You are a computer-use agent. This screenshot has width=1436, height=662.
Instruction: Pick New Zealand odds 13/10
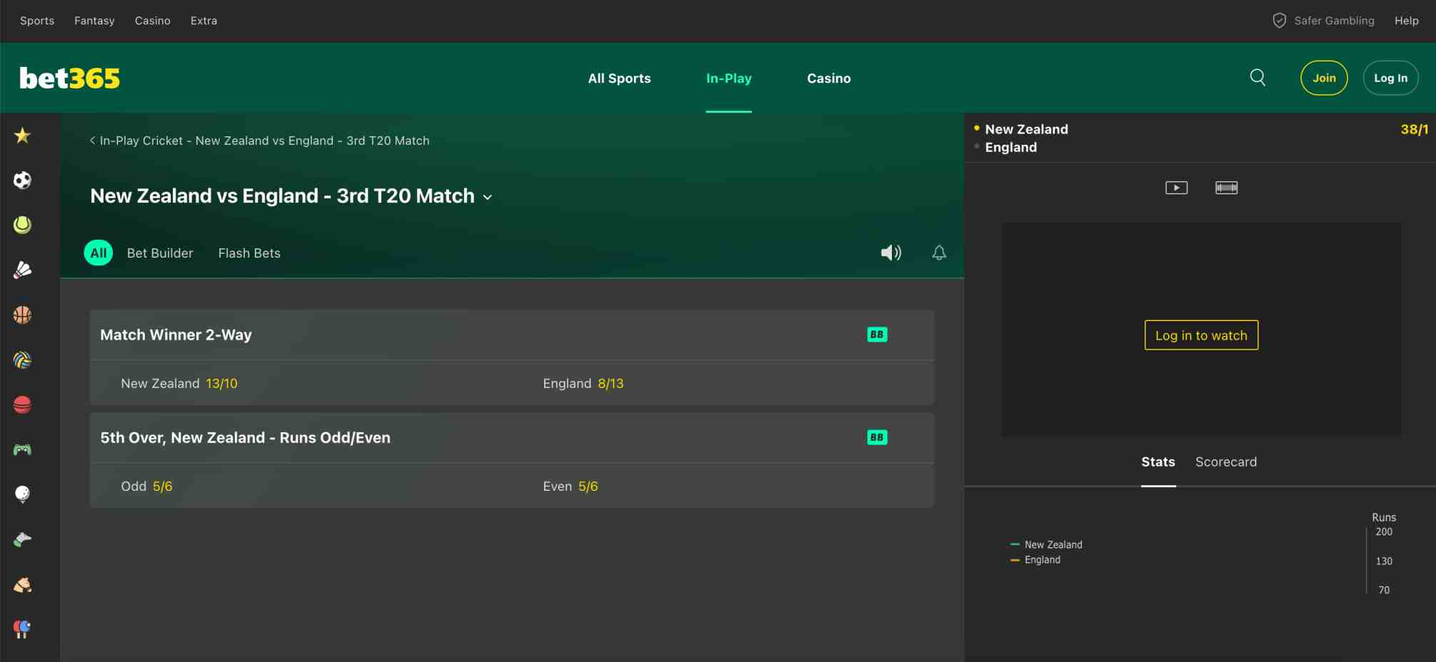tap(221, 384)
